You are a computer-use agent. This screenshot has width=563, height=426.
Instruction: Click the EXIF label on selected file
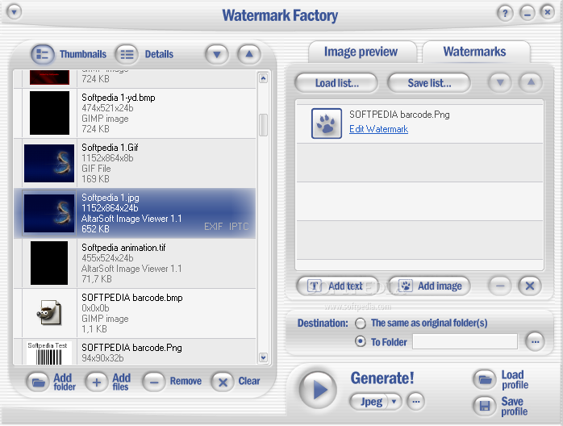tap(213, 227)
